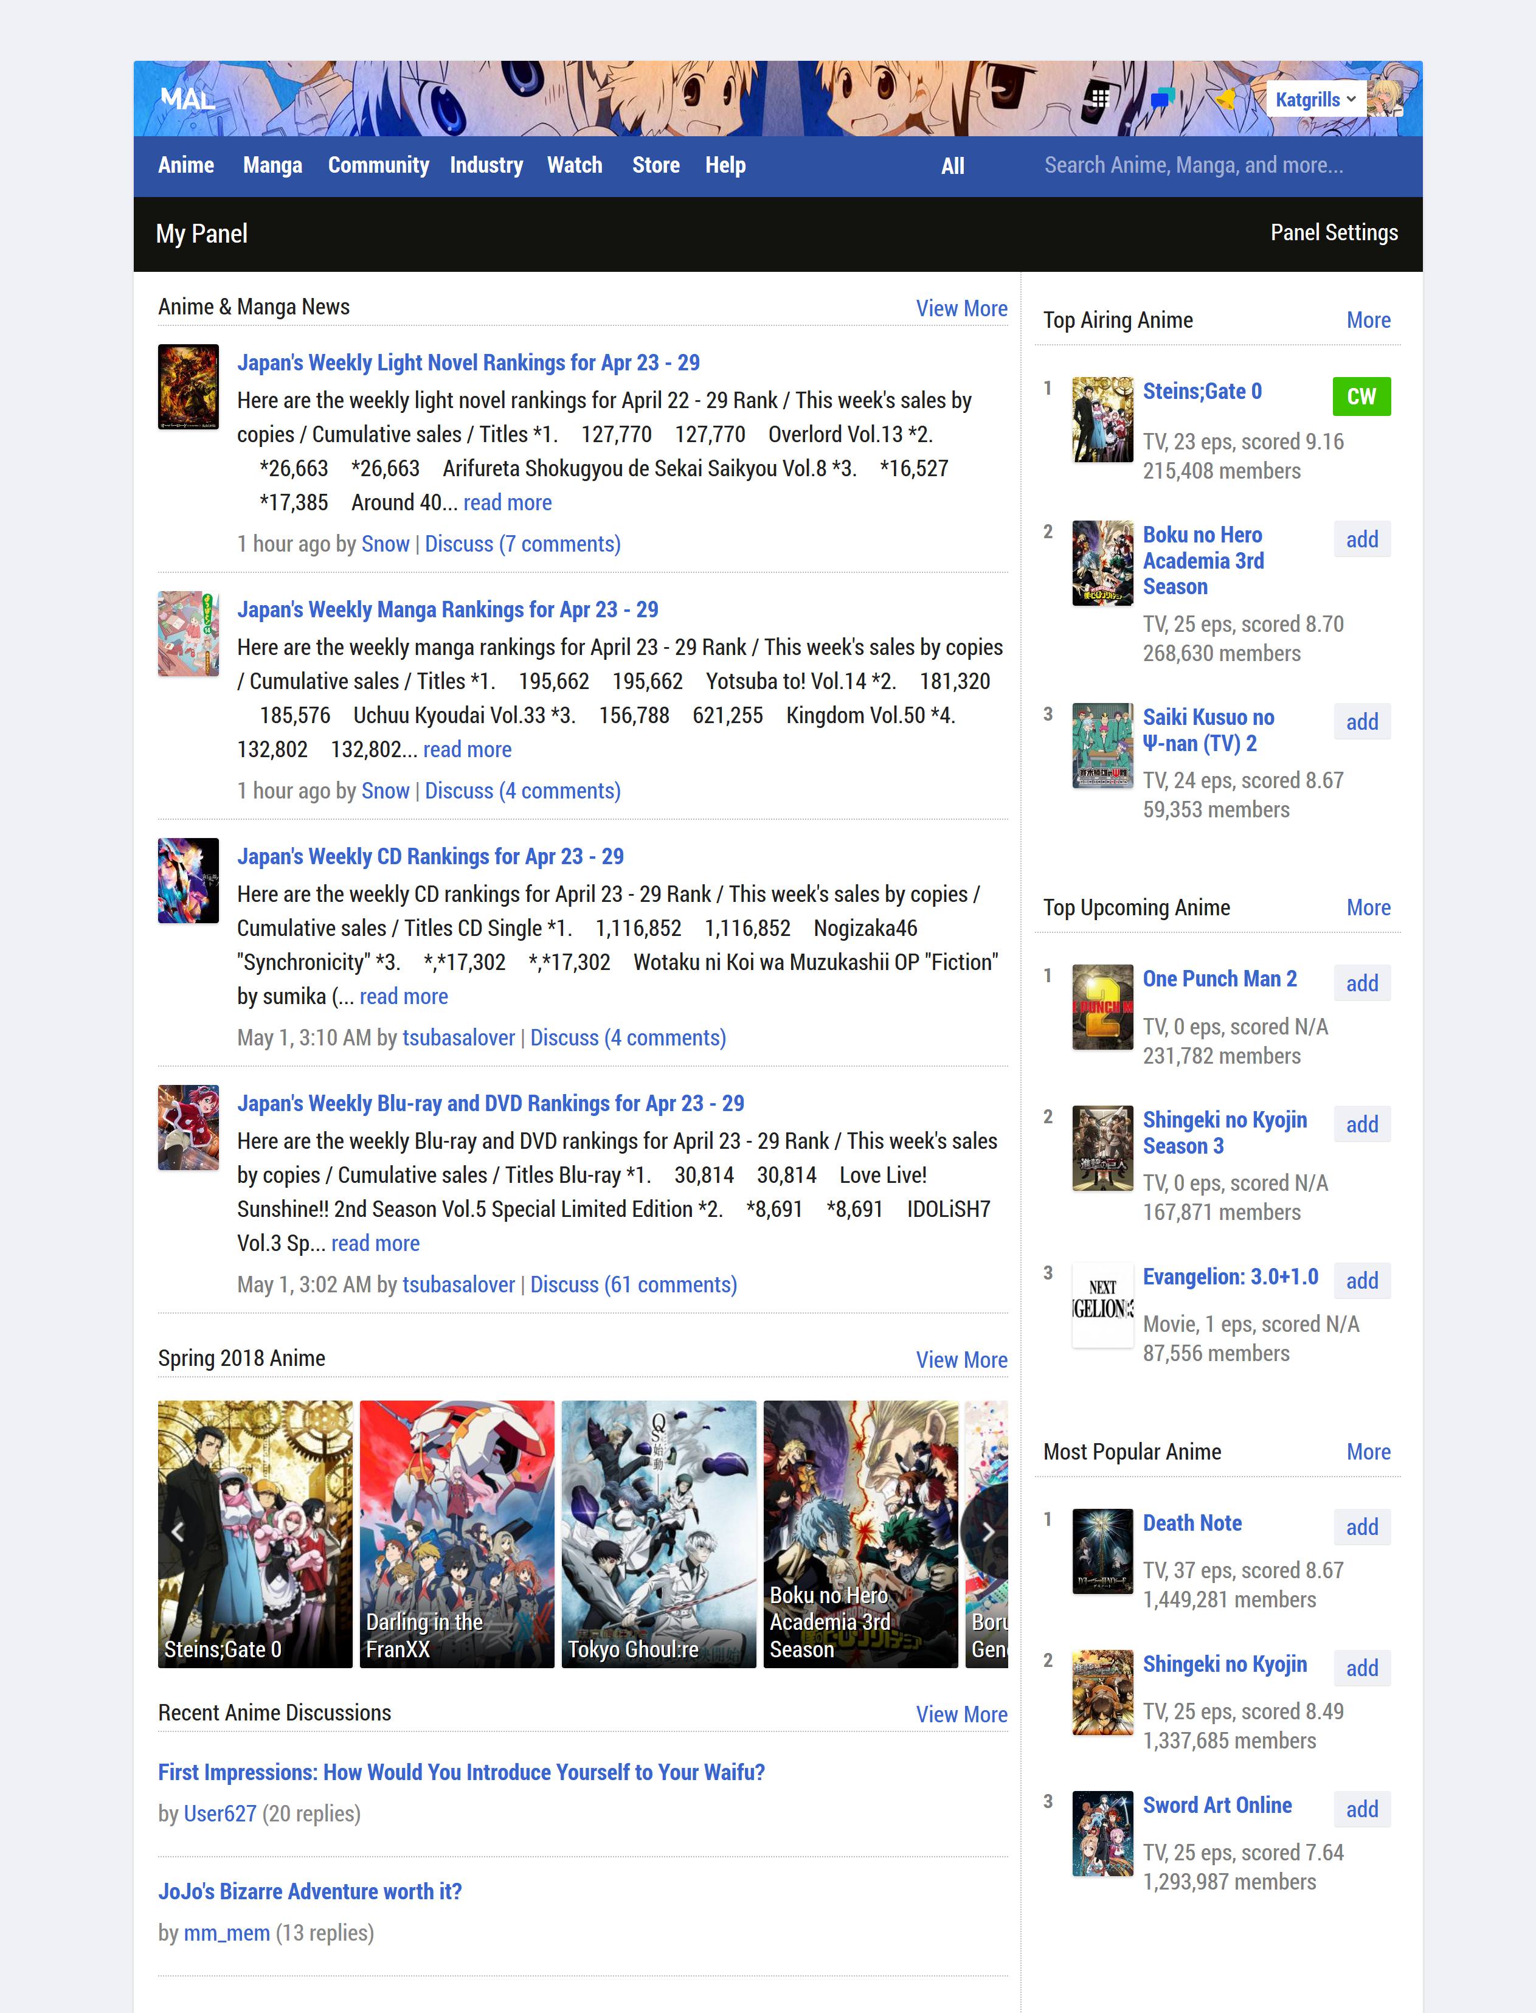Open the grid apps menu icon

1100,98
